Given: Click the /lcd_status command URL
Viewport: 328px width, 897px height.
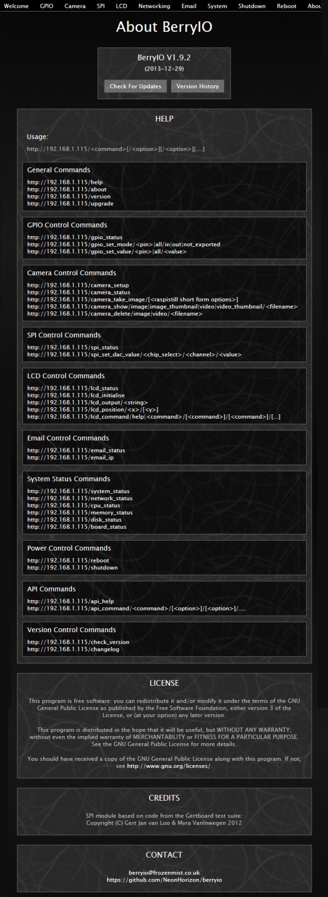Looking at the screenshot, I should click(x=73, y=388).
